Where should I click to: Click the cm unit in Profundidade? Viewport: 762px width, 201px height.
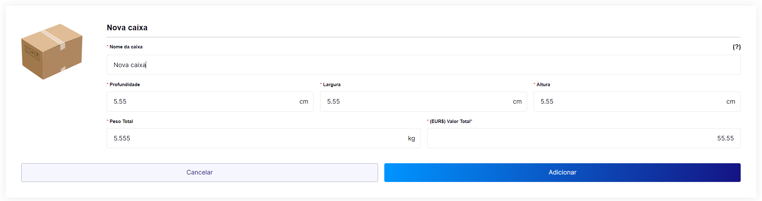click(x=304, y=102)
